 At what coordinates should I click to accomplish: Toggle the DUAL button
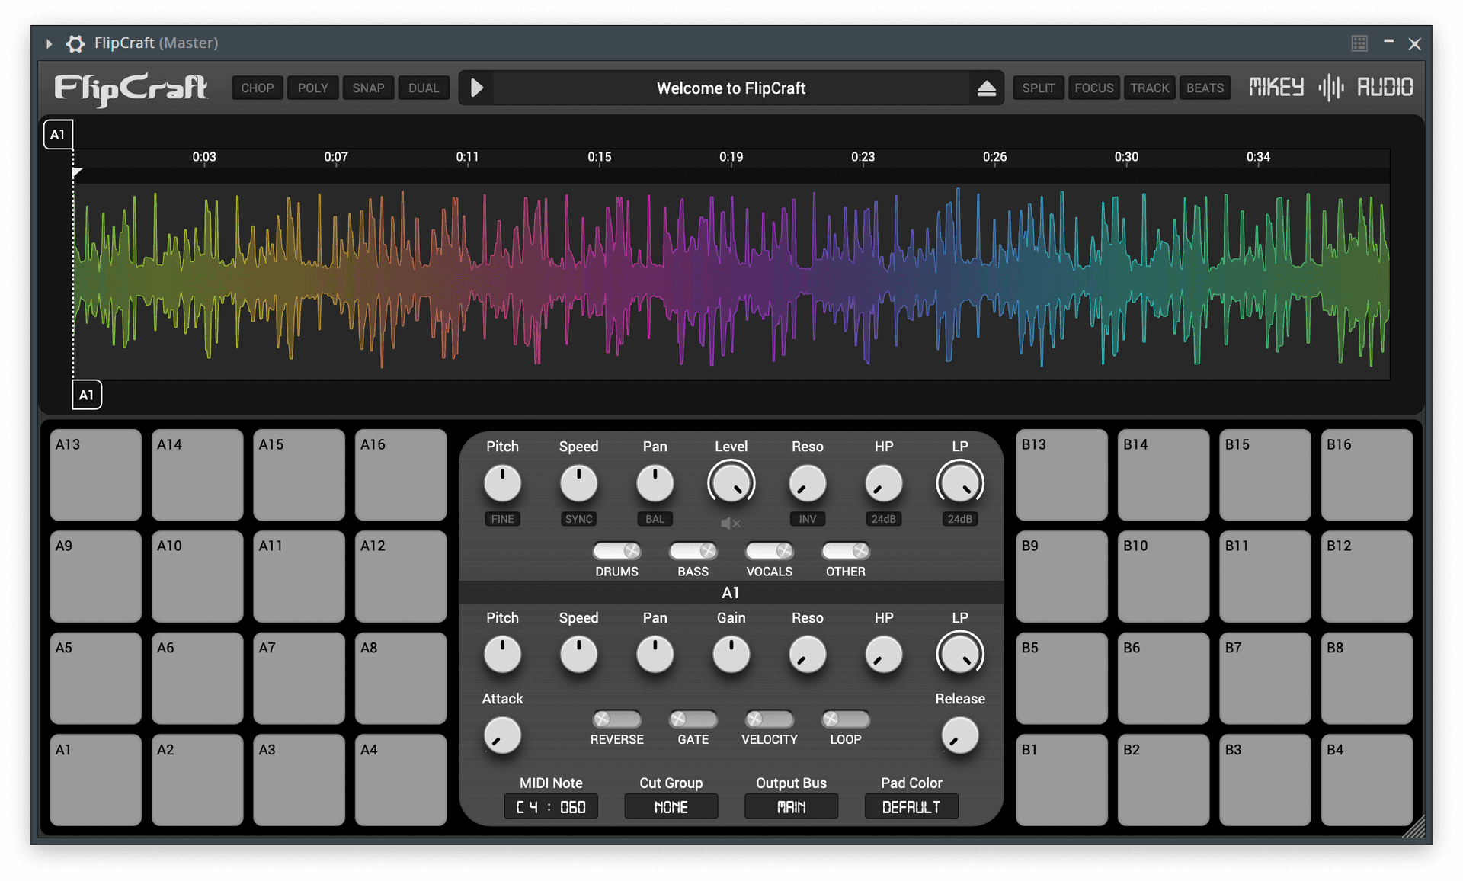(x=424, y=88)
